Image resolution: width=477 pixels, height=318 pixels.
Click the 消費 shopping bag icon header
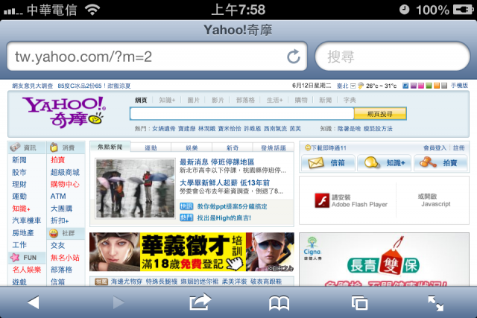(54, 147)
